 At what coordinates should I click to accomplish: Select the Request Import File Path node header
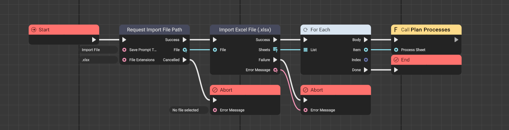click(x=154, y=30)
